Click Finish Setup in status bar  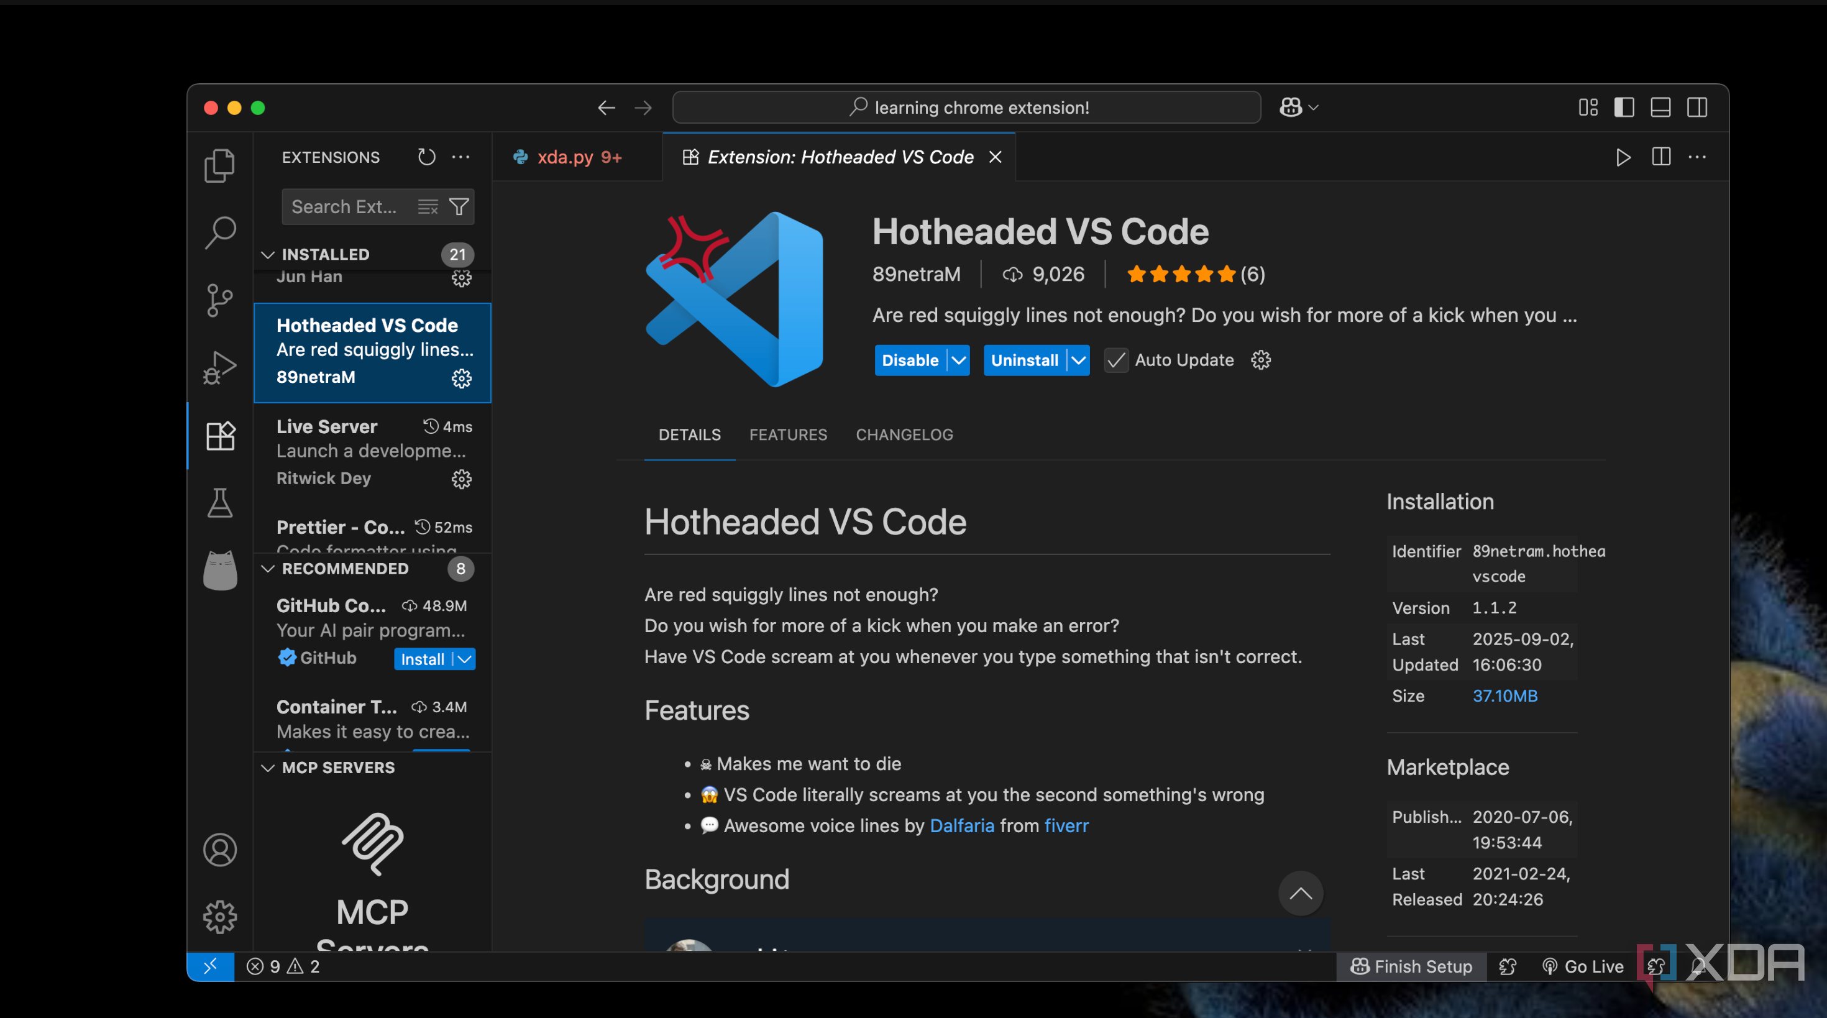click(x=1411, y=966)
